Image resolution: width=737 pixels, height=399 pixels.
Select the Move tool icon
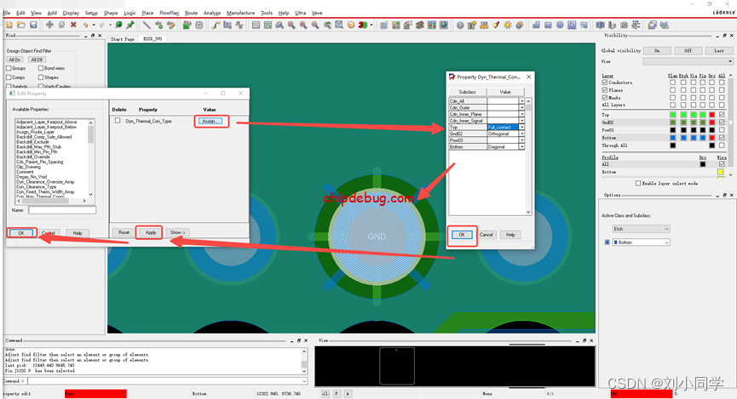[x=49, y=26]
